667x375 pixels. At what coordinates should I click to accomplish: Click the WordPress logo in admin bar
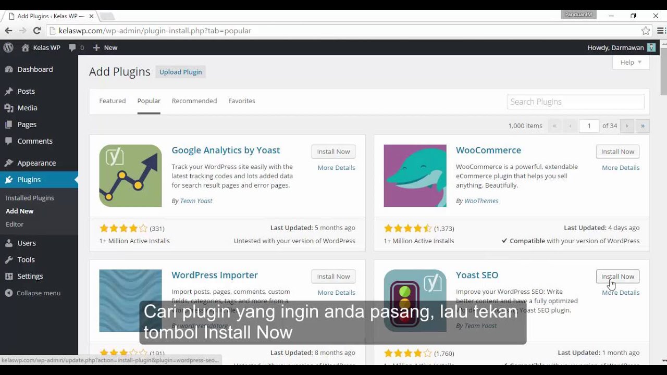(x=8, y=47)
